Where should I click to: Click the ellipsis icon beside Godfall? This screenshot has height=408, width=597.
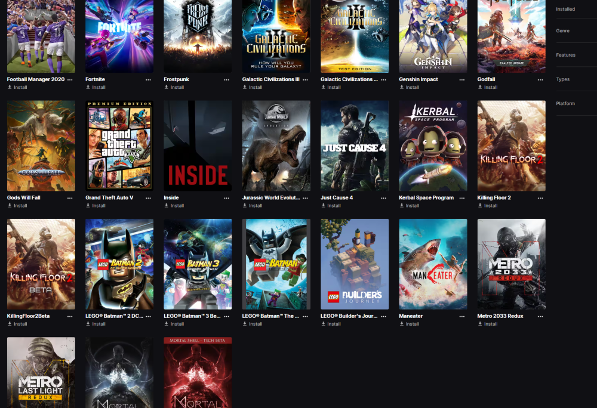click(540, 79)
